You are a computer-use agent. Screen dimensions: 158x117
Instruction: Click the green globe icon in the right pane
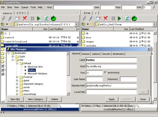point(134,18)
